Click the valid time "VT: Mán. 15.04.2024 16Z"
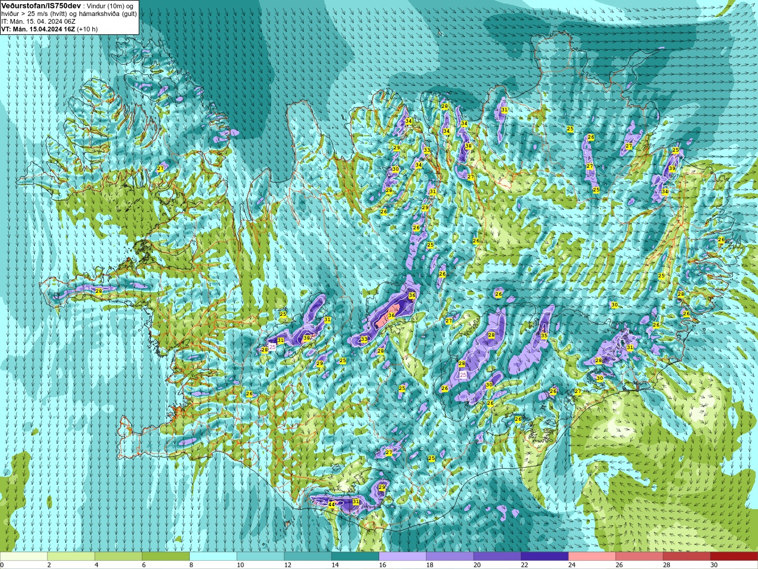 click(38, 29)
